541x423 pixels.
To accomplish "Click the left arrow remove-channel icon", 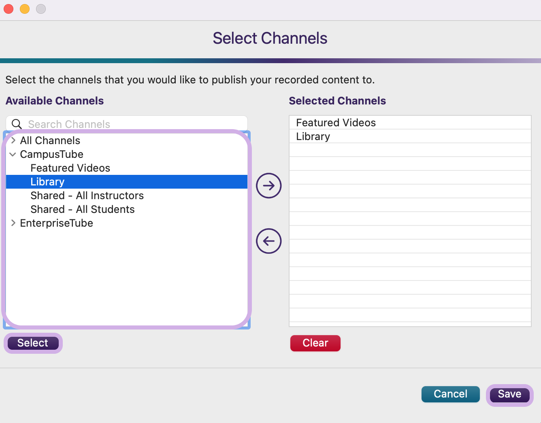I will tap(269, 241).
